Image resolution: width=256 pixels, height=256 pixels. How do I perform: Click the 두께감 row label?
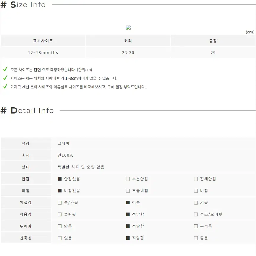(x=26, y=226)
